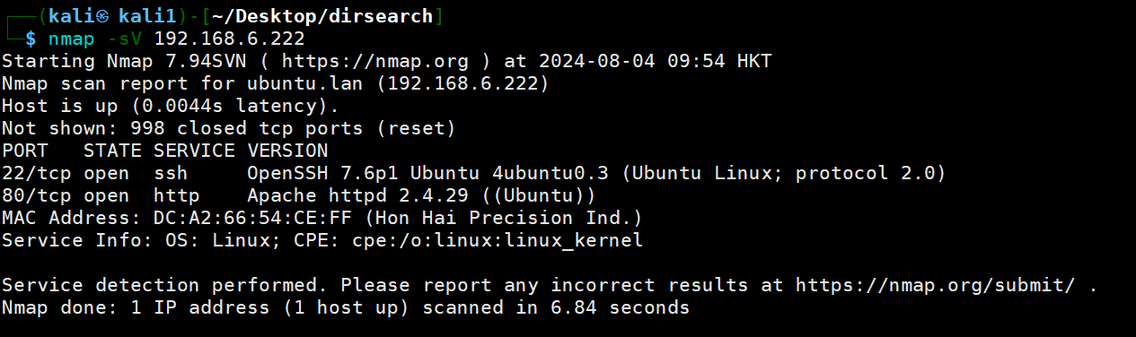Click target IP 192.168.6.222 in command
Image resolution: width=1136 pixels, height=337 pixels.
click(229, 39)
